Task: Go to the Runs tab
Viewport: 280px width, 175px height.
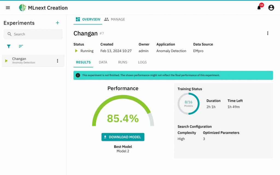Action: tap(122, 62)
